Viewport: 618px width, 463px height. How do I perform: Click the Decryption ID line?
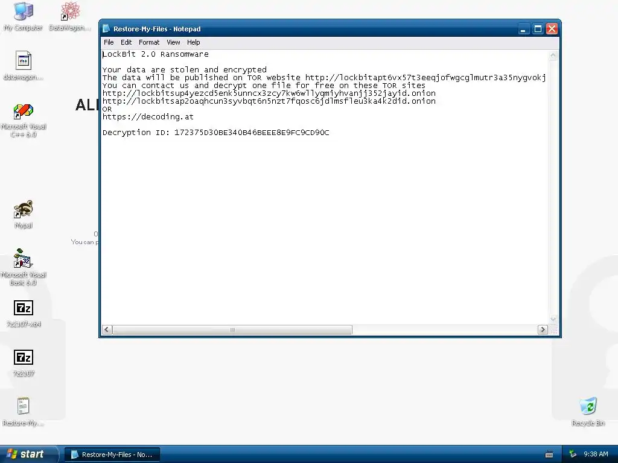tap(215, 133)
